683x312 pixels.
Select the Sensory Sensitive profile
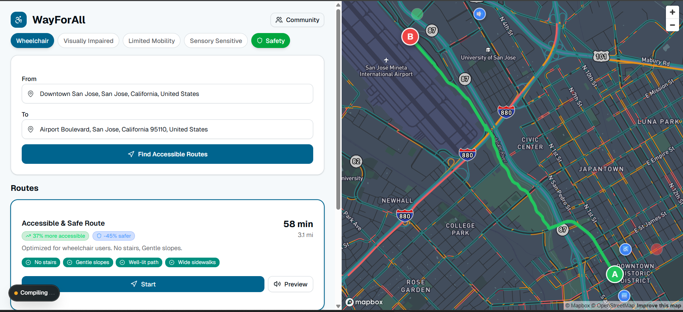(216, 41)
